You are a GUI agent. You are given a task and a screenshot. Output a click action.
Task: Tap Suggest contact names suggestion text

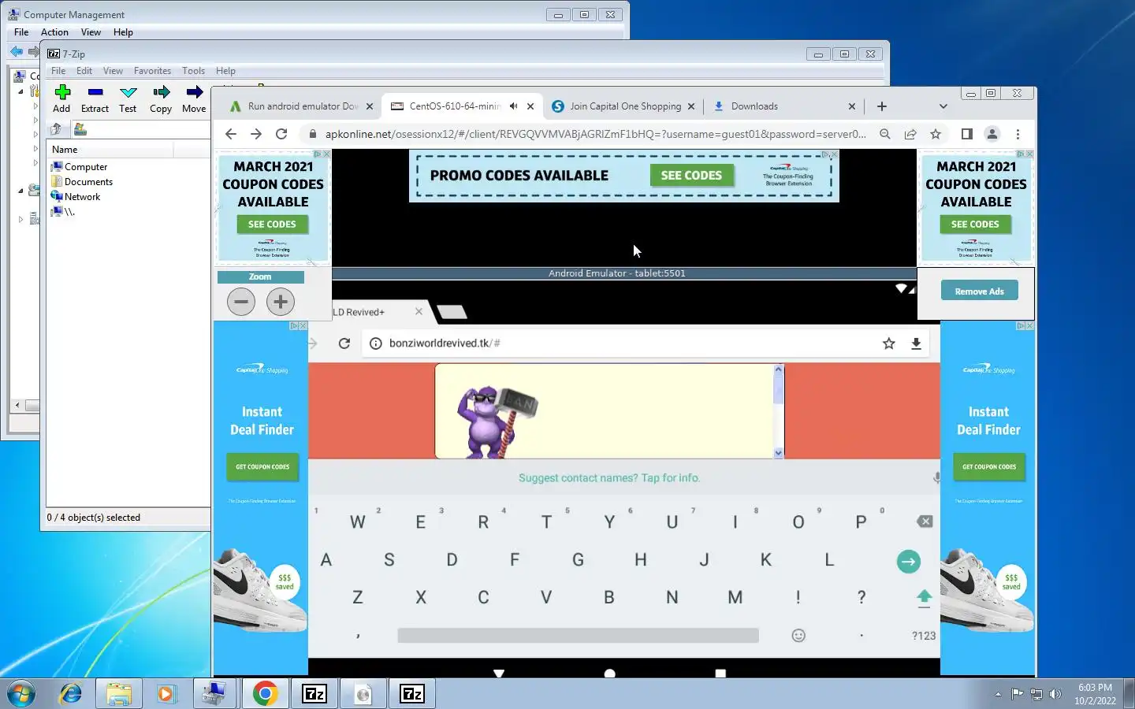[x=609, y=478]
